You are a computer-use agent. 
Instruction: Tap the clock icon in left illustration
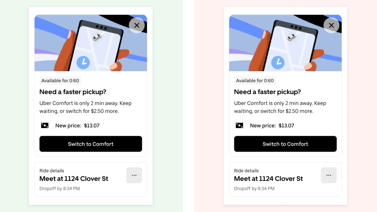pyautogui.click(x=83, y=62)
